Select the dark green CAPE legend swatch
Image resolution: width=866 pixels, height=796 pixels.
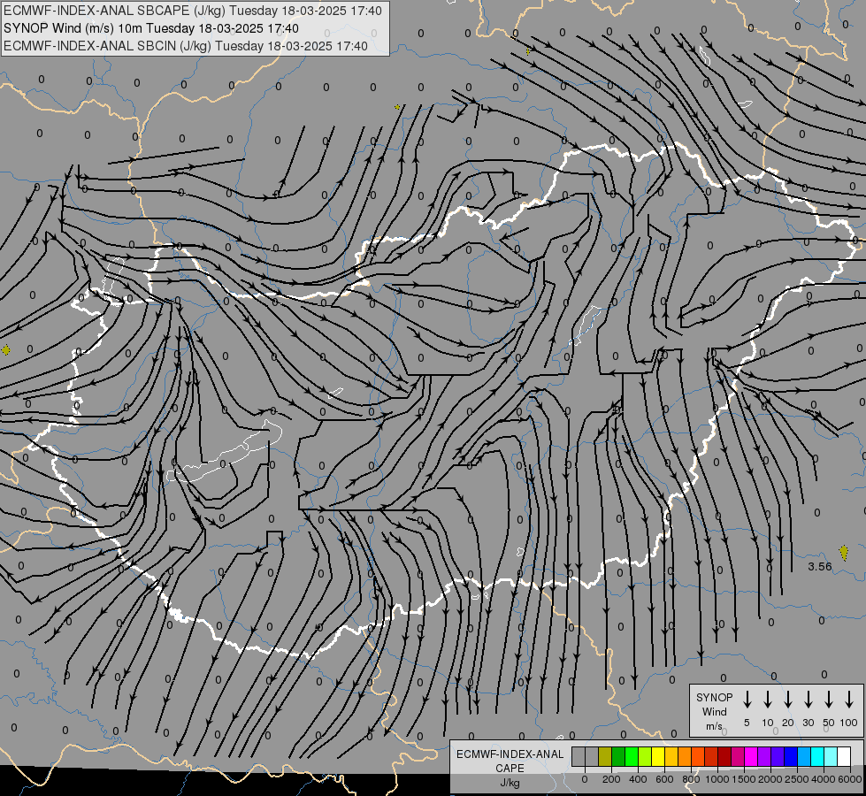coord(618,756)
